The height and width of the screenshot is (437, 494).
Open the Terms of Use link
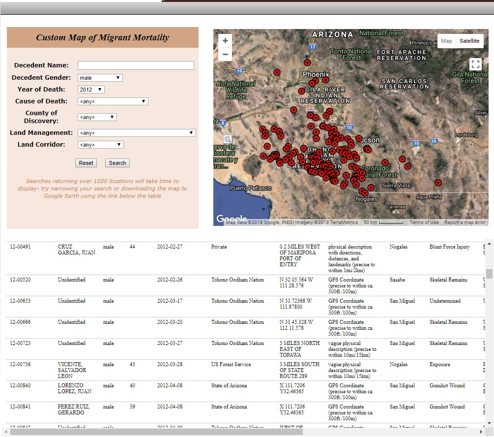tap(424, 222)
